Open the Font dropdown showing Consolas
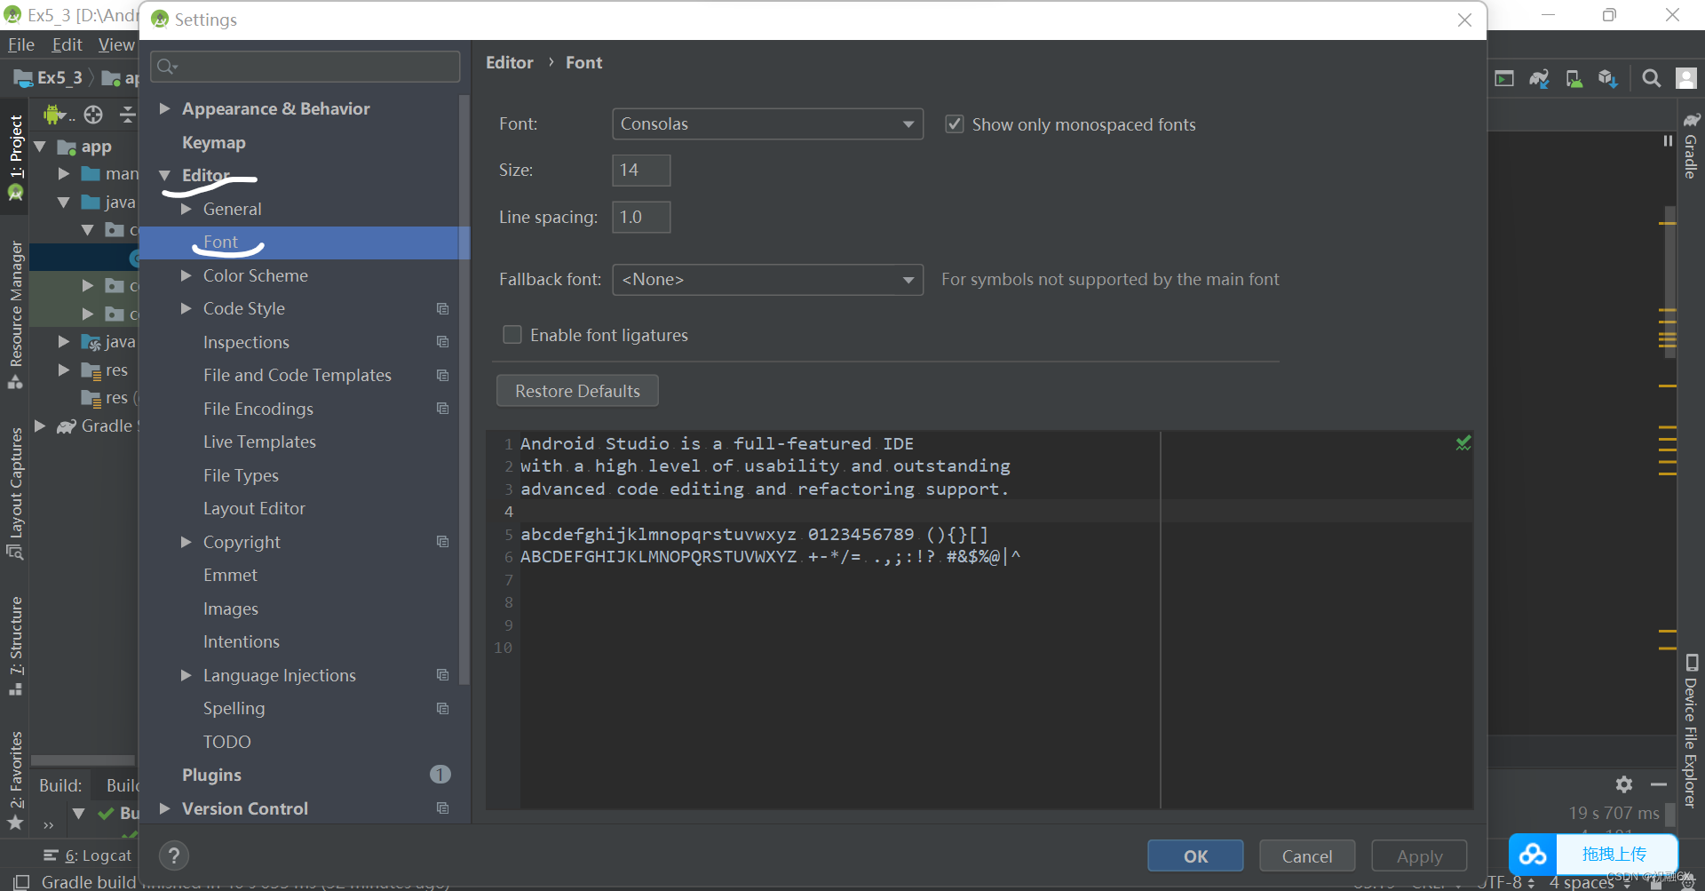 767,123
